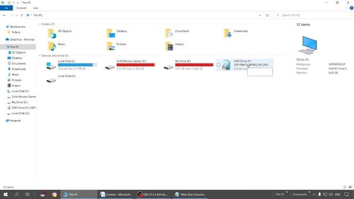Open the Desktop folder icon
This screenshot has height=199, width=354.
pos(111,33)
